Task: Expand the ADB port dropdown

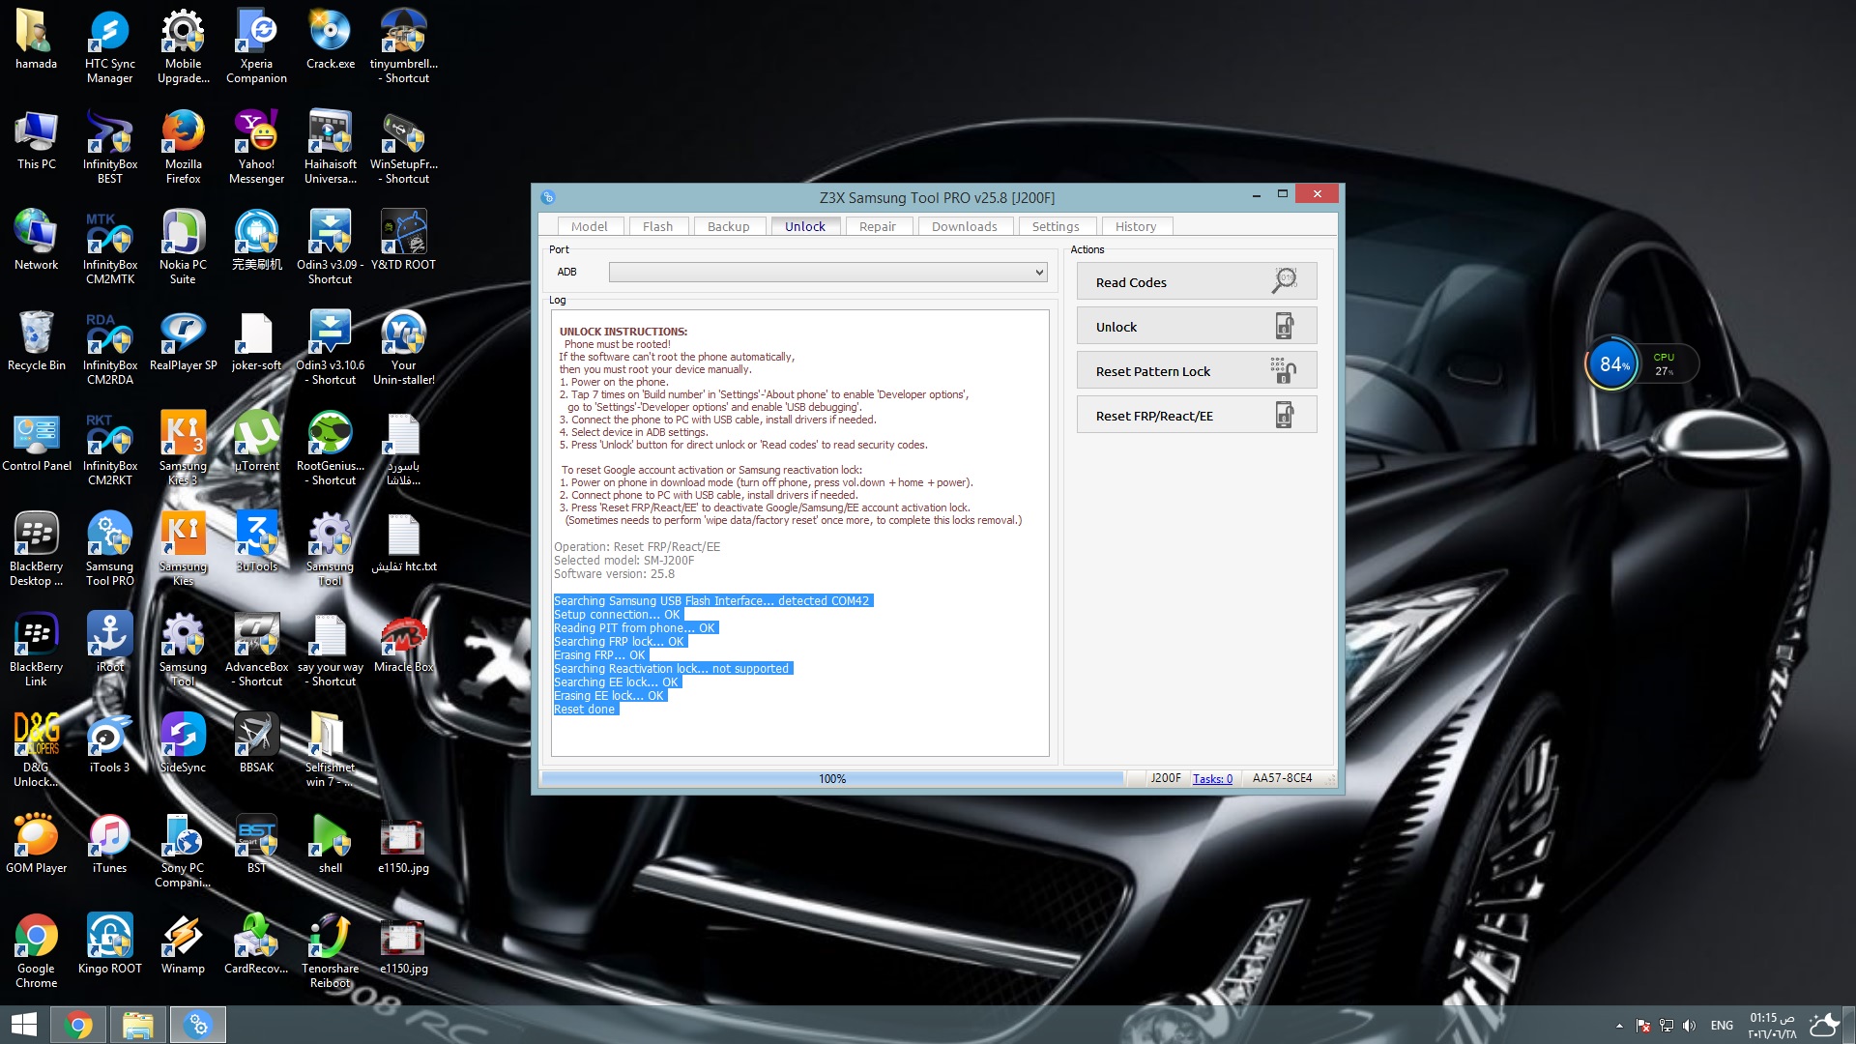Action: 1039,273
